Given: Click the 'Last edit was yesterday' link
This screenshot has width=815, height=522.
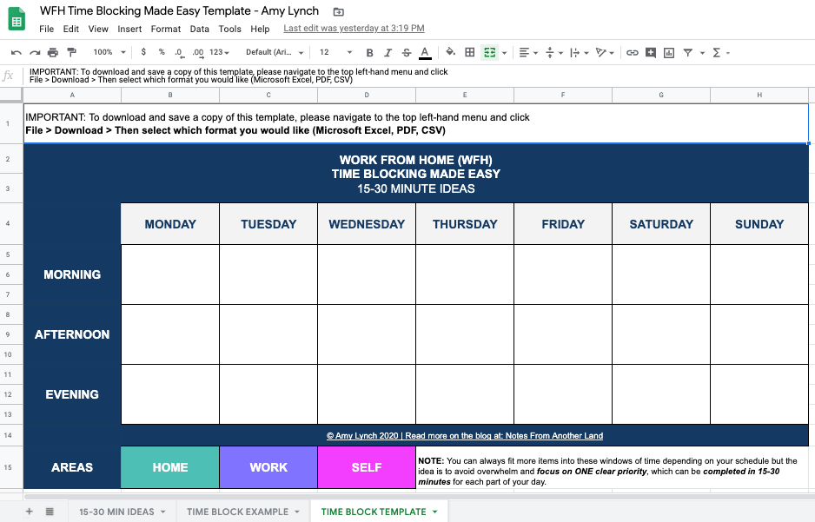Looking at the screenshot, I should click(354, 29).
